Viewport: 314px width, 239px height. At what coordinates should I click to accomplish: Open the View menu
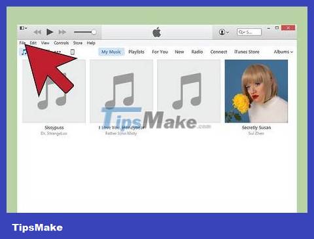coord(45,43)
